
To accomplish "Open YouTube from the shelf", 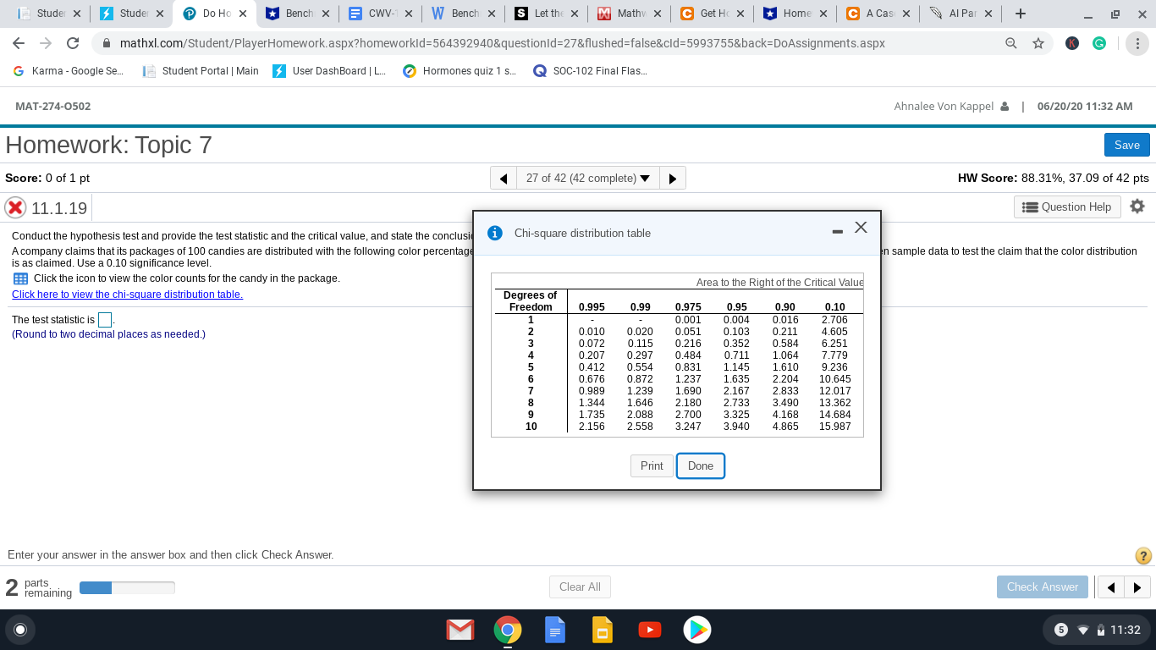I will click(650, 630).
